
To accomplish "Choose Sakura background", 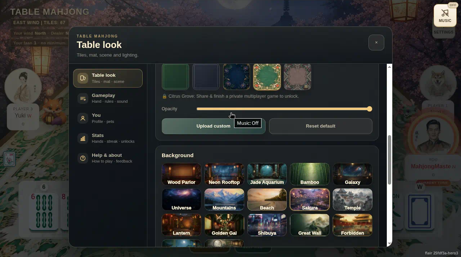I will [310, 200].
